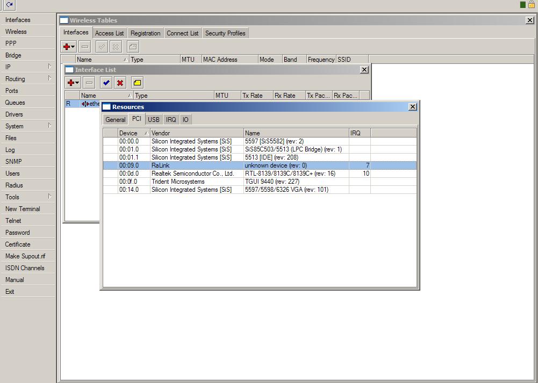Expand the IP submenu arrow

pyautogui.click(x=49, y=66)
